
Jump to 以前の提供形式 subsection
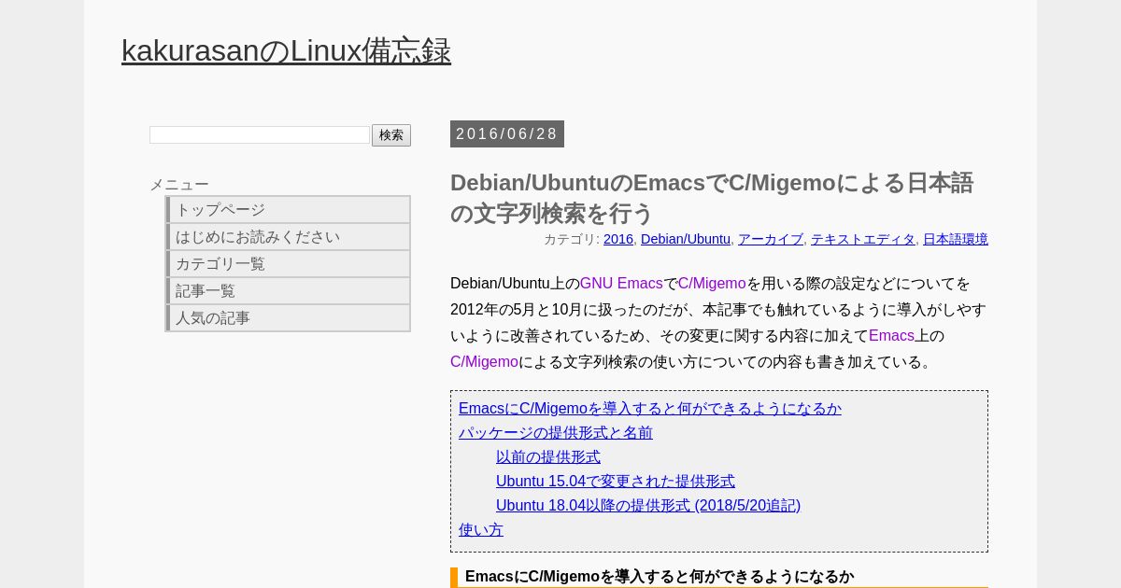point(548,457)
